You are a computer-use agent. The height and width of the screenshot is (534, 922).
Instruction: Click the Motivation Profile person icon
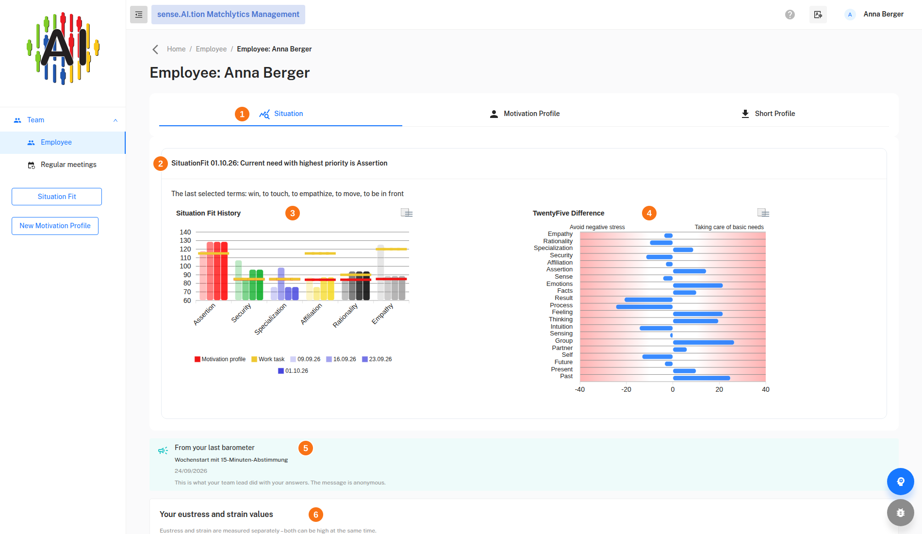494,114
